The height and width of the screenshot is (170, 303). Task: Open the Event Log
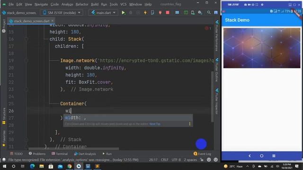click(x=202, y=153)
